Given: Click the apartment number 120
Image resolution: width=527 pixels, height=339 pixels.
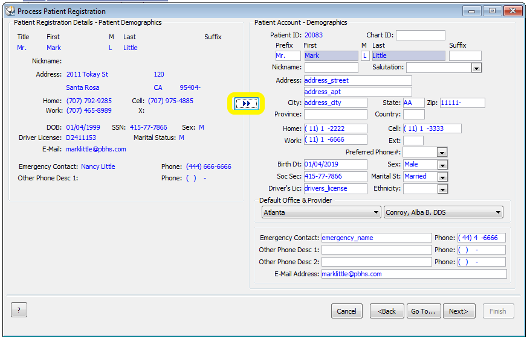Looking at the screenshot, I should (x=159, y=74).
